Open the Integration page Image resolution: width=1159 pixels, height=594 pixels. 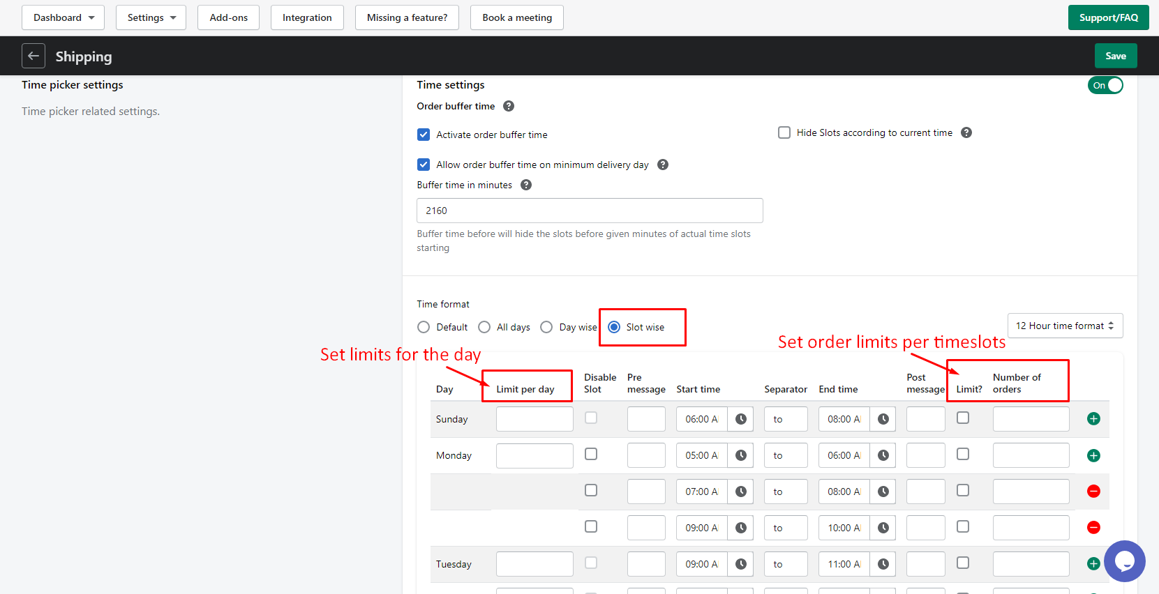tap(307, 17)
